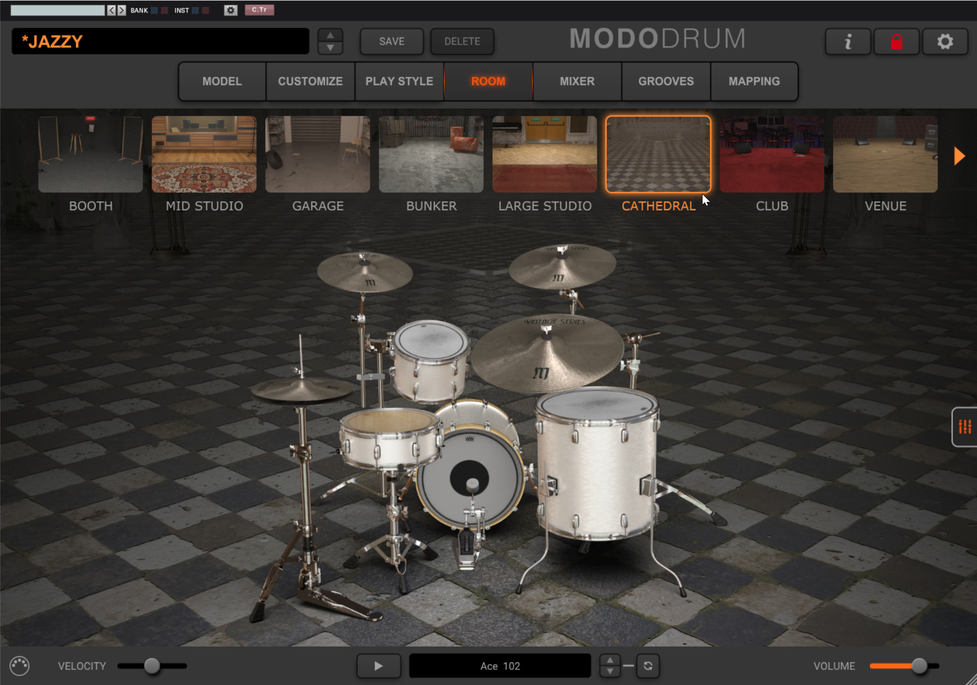This screenshot has height=685, width=977.
Task: Toggle the red BANK indicator
Action: (165, 10)
